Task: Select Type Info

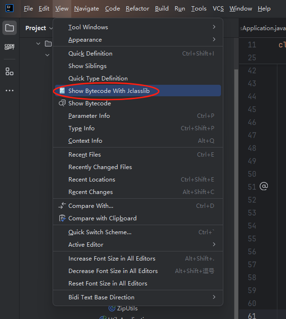Action: tap(138, 128)
